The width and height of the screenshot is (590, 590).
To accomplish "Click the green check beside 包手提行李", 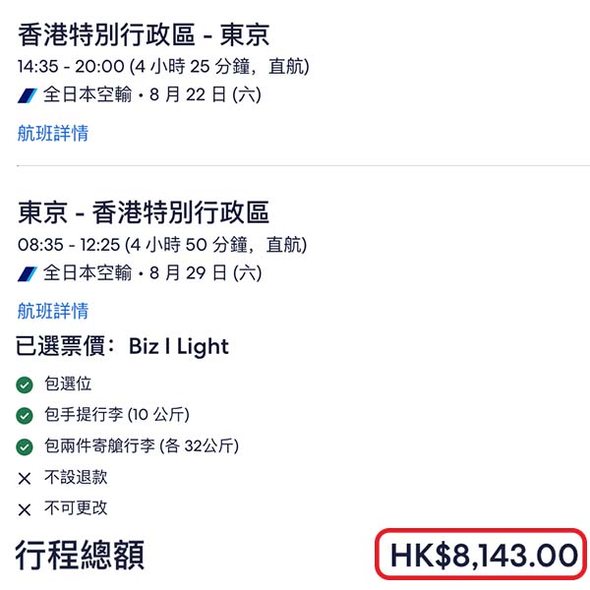I will [26, 415].
